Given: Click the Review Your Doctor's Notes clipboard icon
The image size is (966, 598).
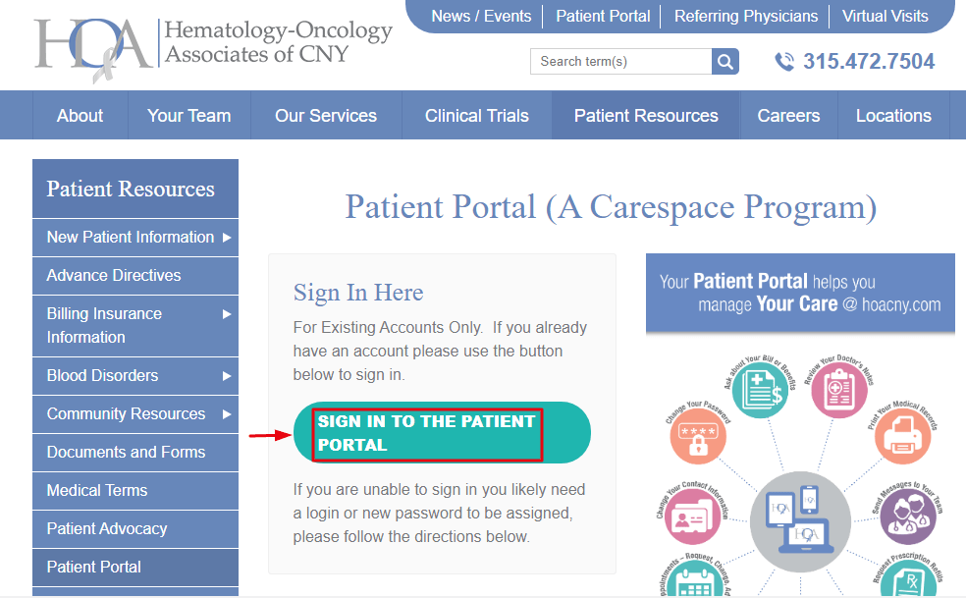Looking at the screenshot, I should (837, 389).
